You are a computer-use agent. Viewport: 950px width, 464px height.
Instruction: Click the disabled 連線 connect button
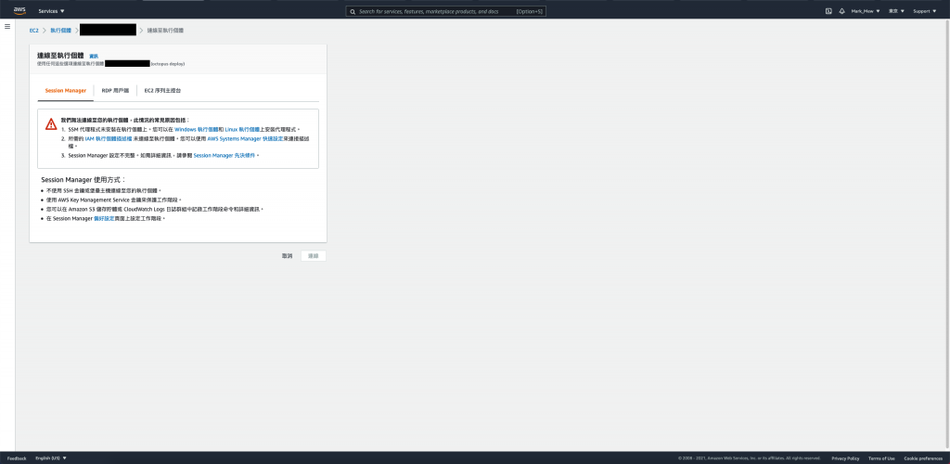(x=314, y=256)
